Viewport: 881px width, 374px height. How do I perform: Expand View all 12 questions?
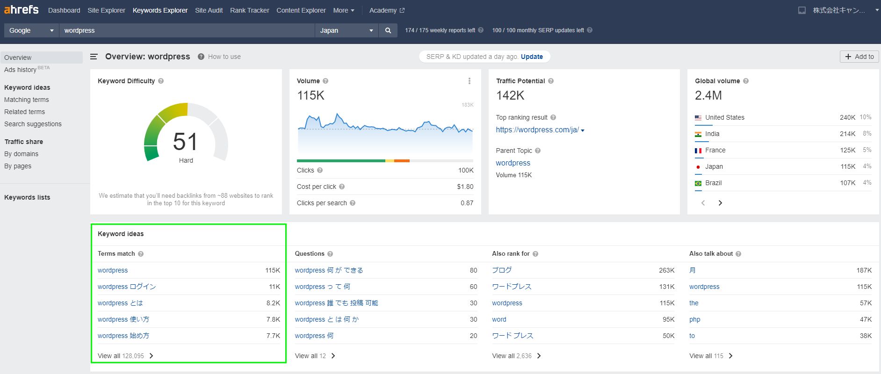315,356
